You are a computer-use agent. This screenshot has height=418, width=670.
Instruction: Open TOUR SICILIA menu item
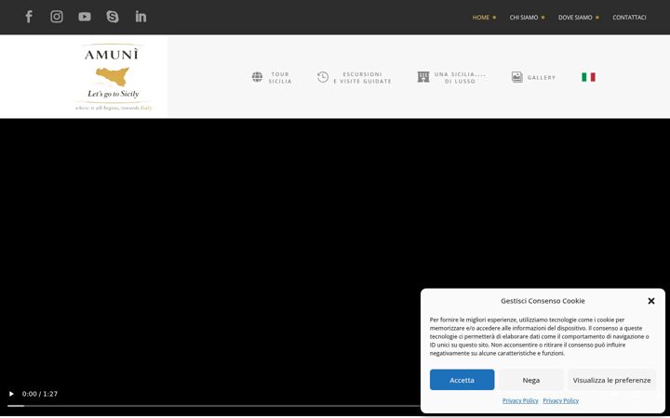(x=280, y=78)
